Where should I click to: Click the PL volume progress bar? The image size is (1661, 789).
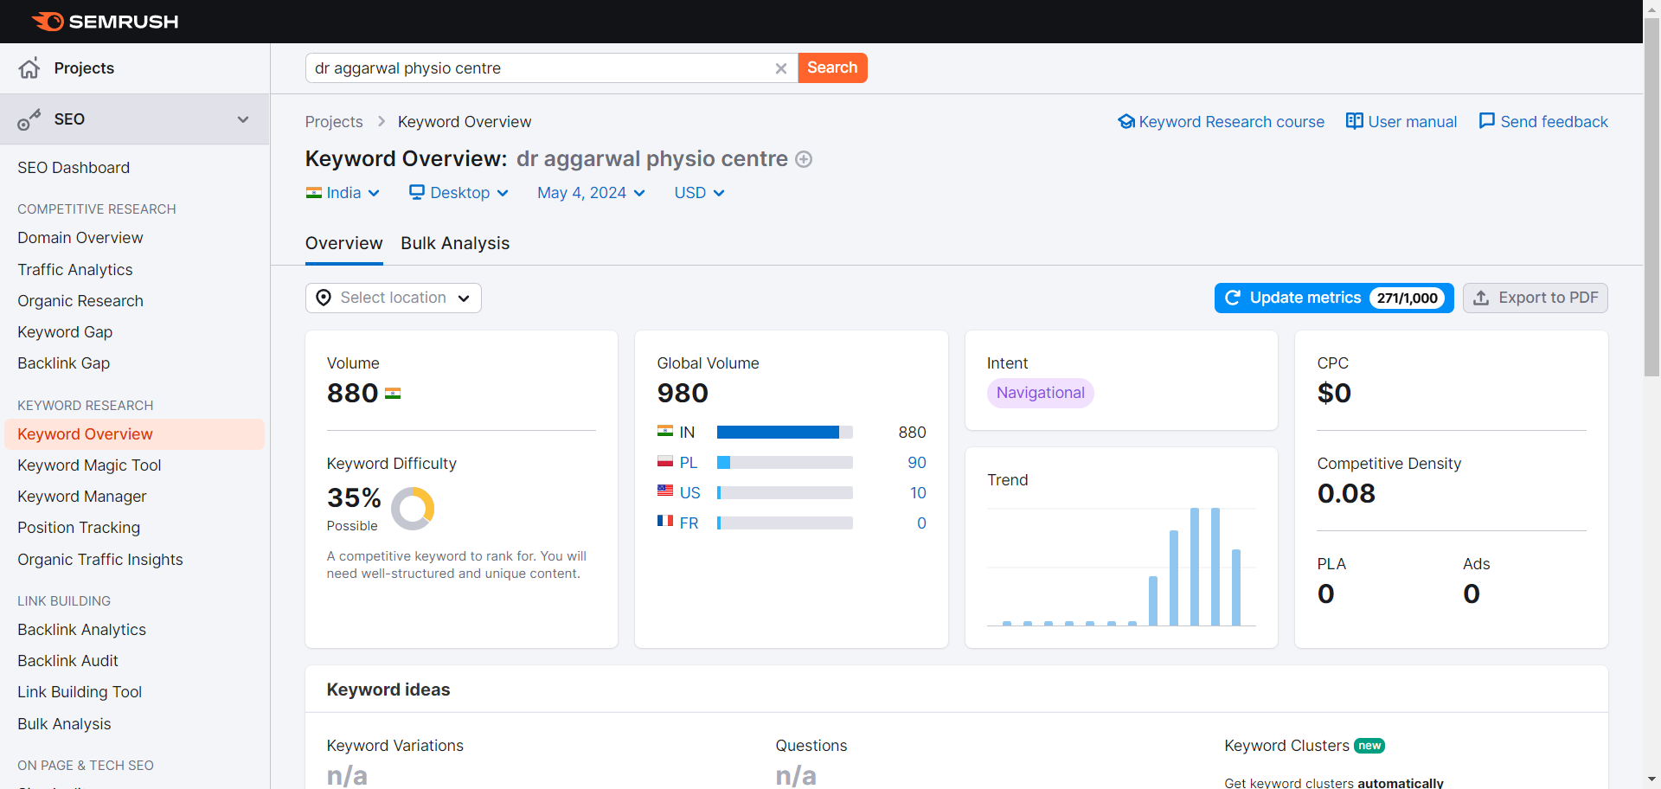coord(785,463)
